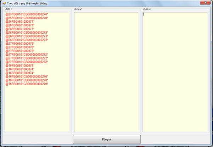Screen dimensions: 213x147
Task: Click inside the empty COM 3 text box
Action: [x=175, y=72]
